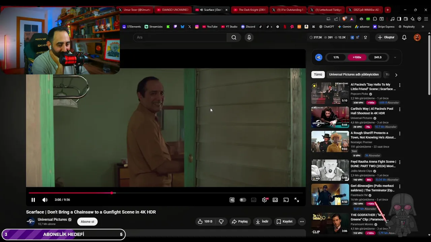
Task: Toggle the autoplay switch in the player
Action: click(242, 200)
